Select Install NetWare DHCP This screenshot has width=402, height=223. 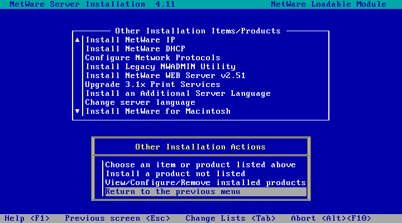point(135,49)
